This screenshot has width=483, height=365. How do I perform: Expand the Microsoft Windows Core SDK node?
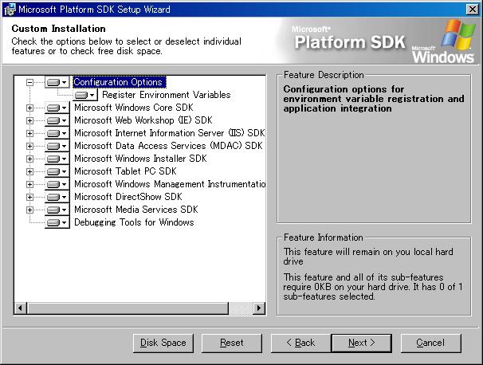coord(29,108)
